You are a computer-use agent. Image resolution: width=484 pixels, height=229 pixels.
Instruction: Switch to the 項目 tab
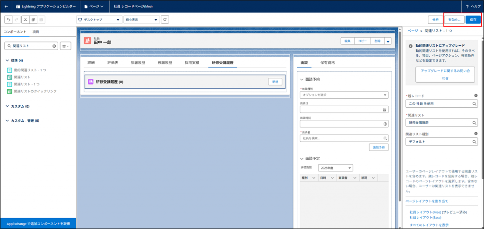[x=35, y=31]
